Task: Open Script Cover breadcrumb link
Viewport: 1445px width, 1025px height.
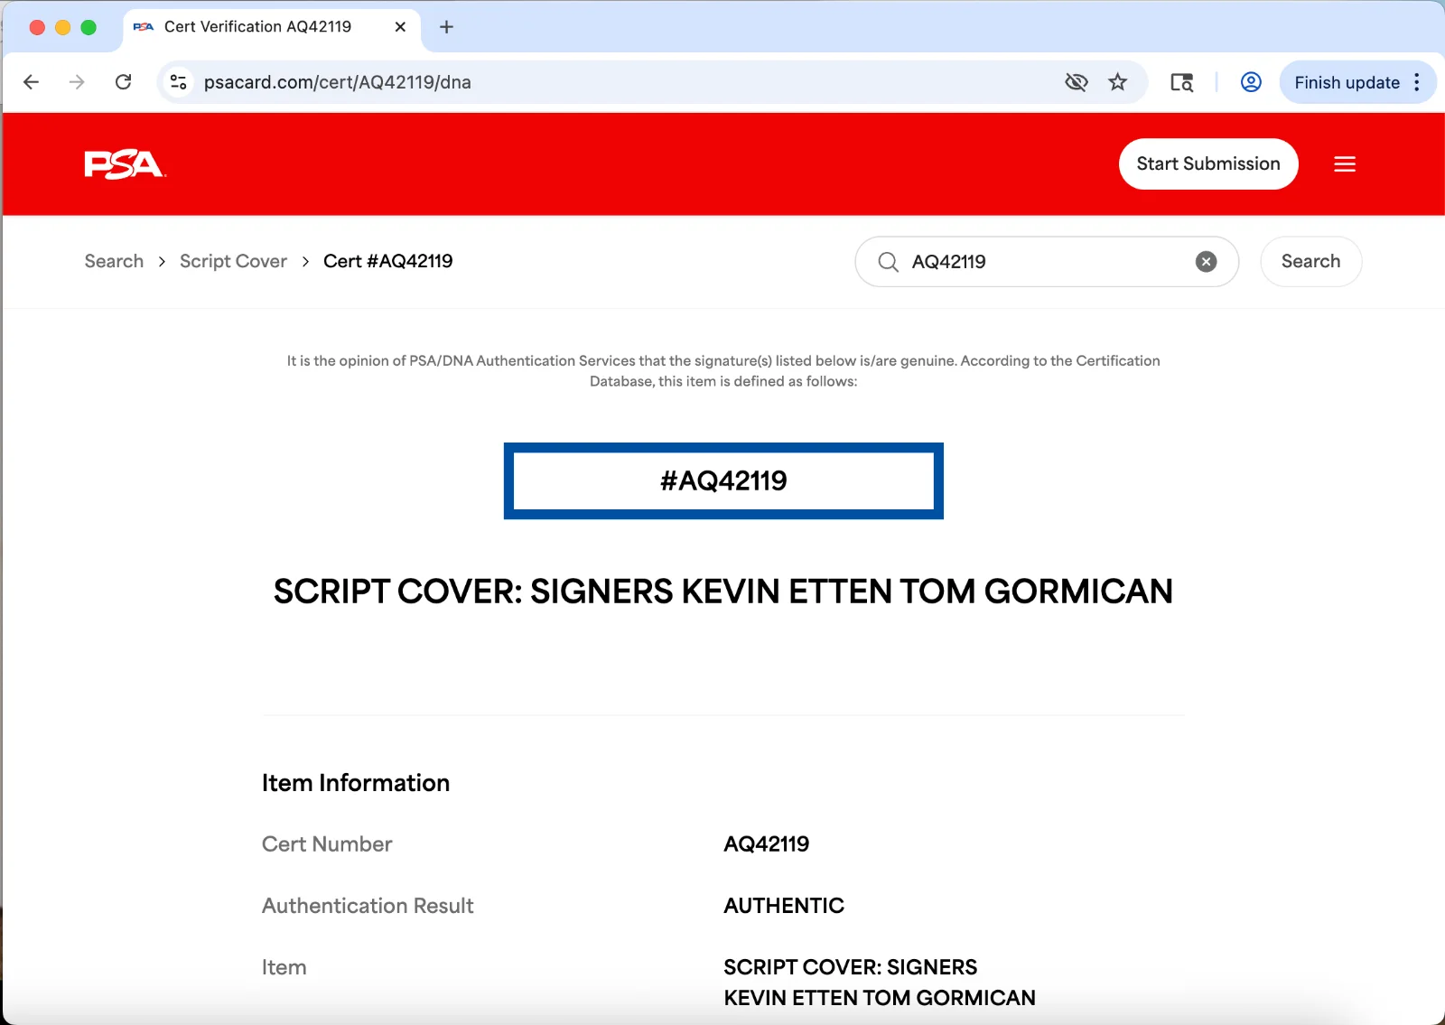Action: (x=233, y=261)
